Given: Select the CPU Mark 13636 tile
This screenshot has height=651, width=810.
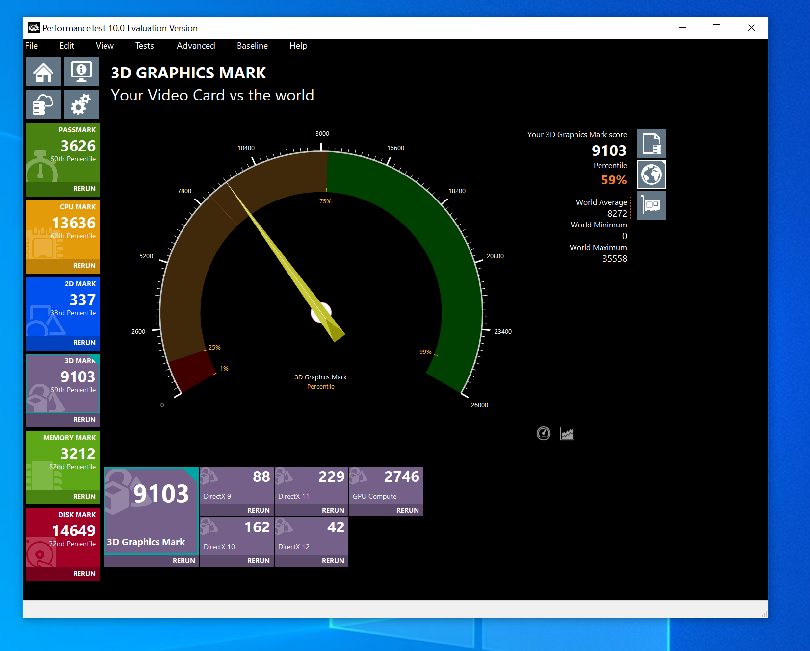Looking at the screenshot, I should click(x=63, y=229).
